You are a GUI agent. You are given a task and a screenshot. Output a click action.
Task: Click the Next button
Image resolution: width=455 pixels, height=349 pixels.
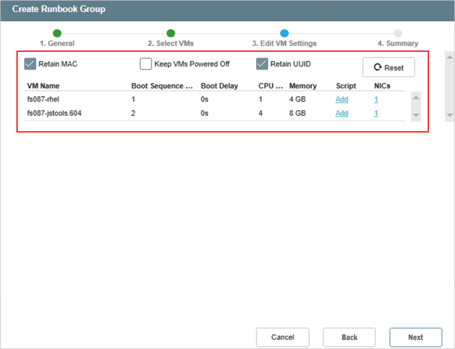click(415, 337)
